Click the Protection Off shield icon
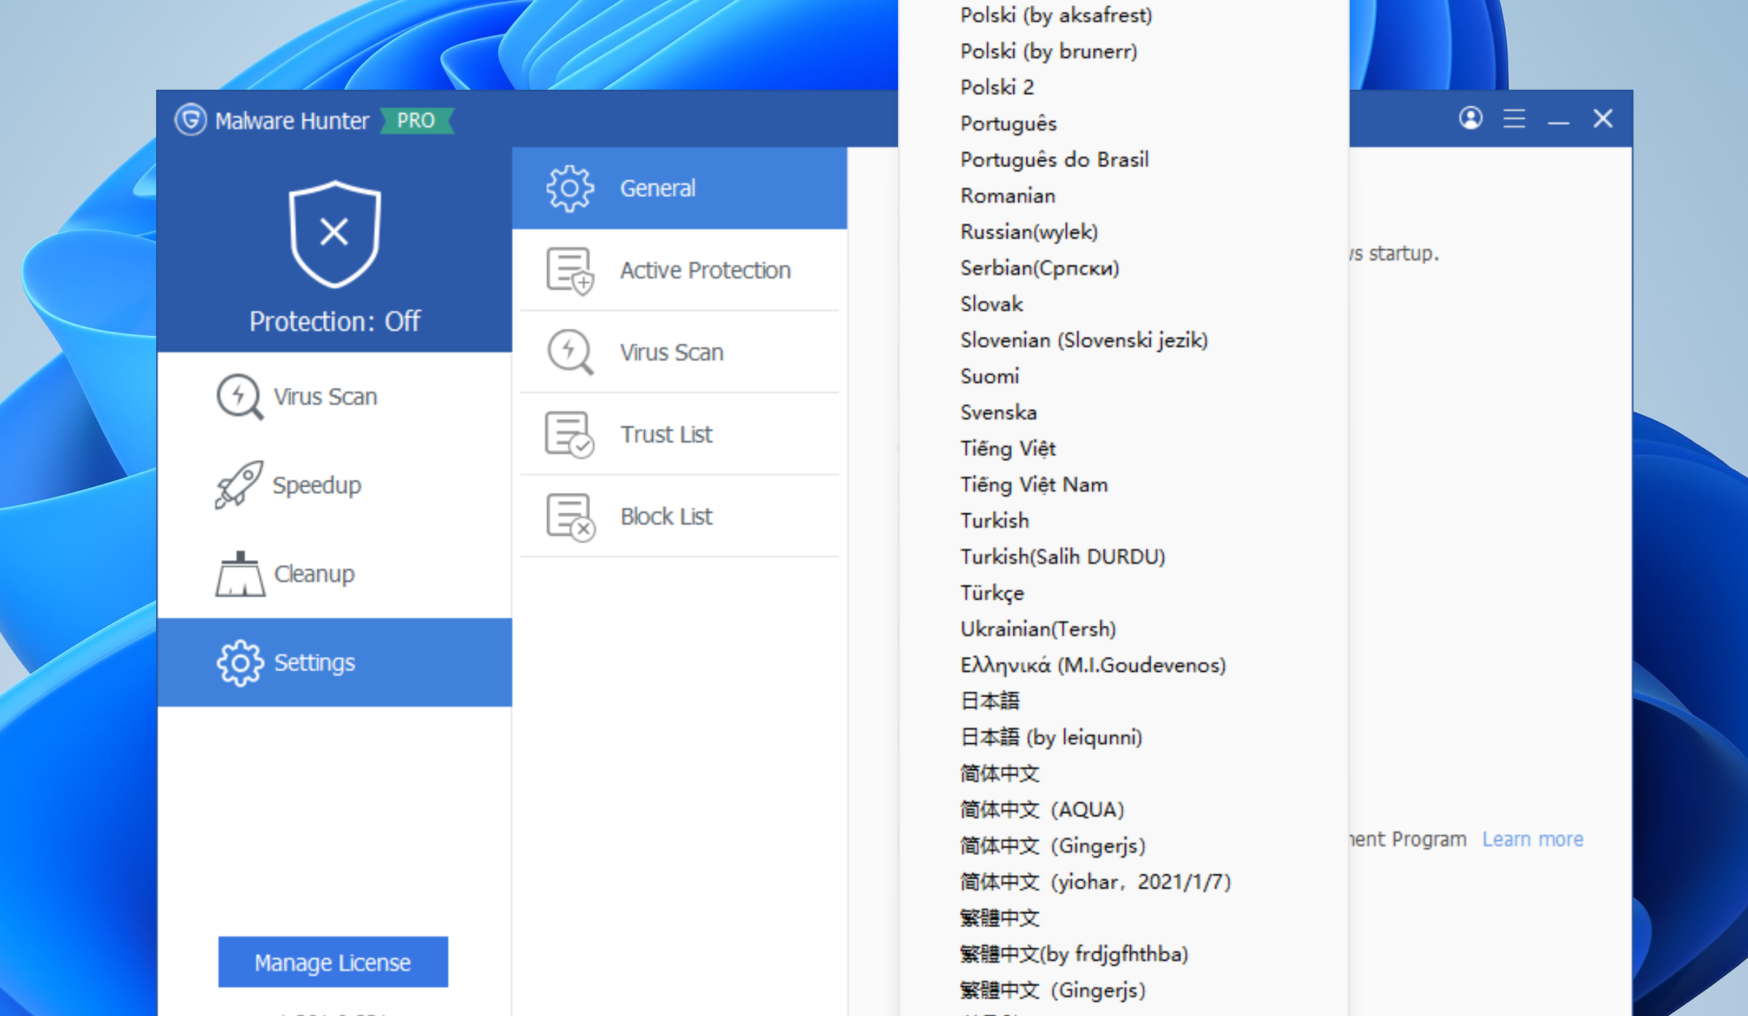The width and height of the screenshot is (1748, 1016). pos(335,233)
